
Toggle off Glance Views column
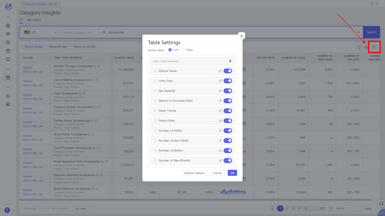coord(227,71)
